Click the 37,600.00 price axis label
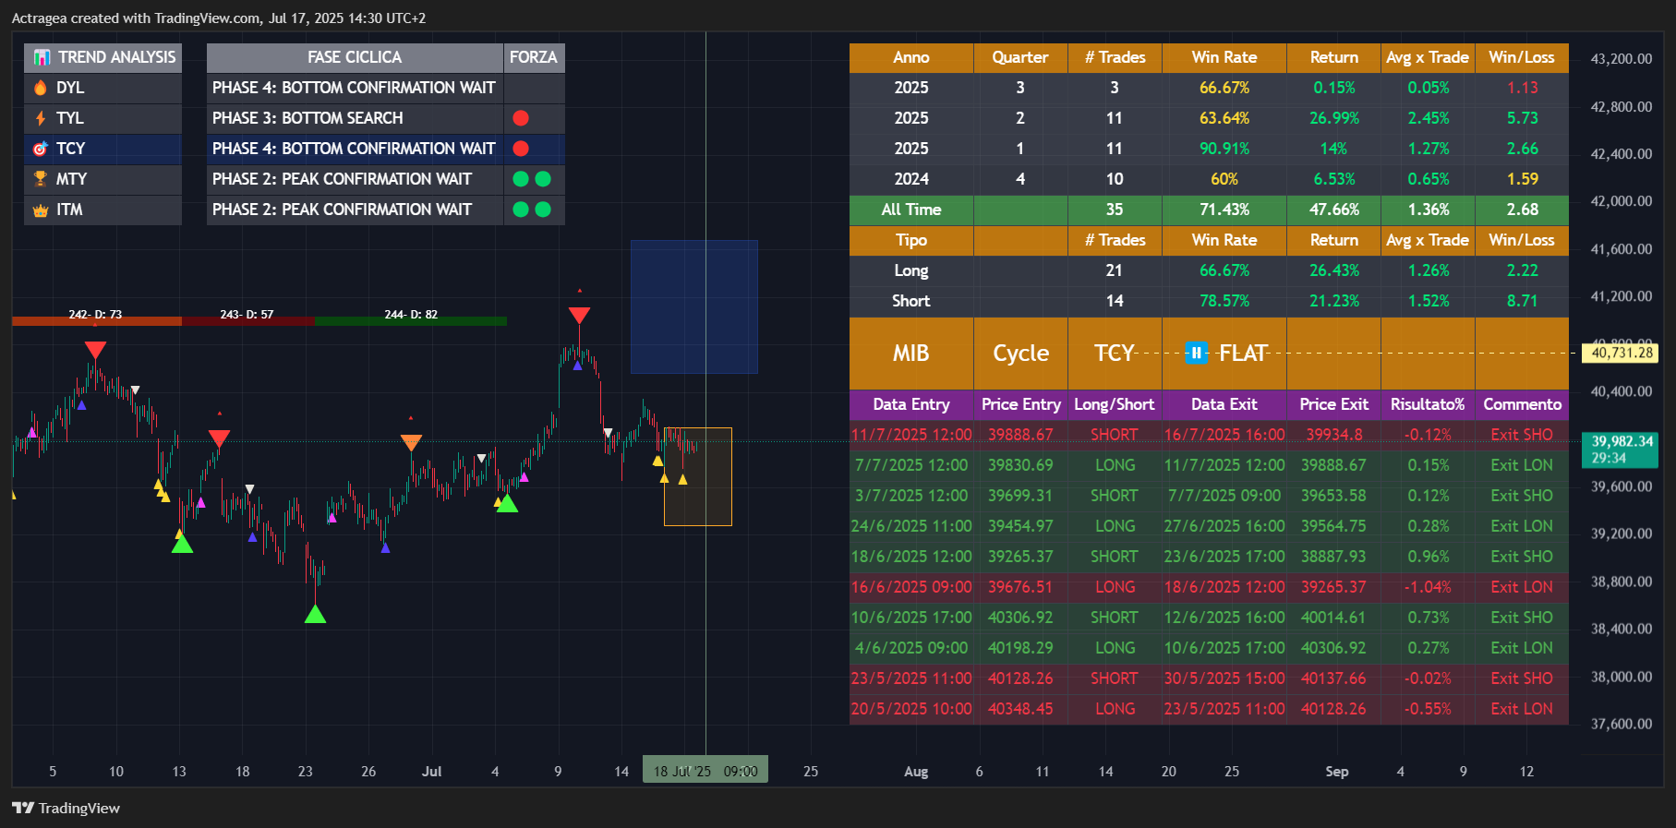 (x=1622, y=724)
